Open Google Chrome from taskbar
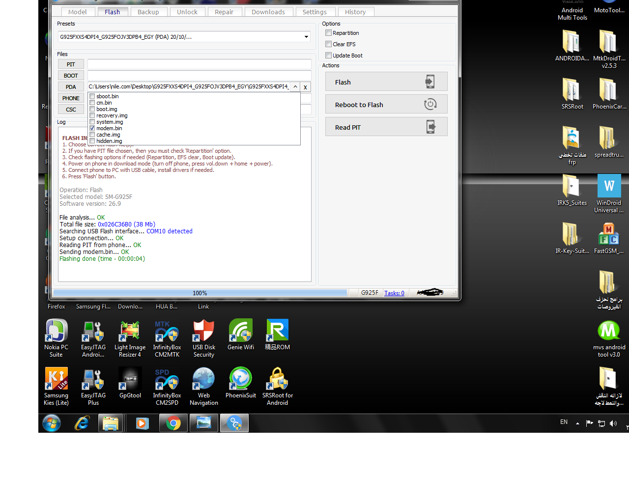629x503 pixels. [x=173, y=423]
